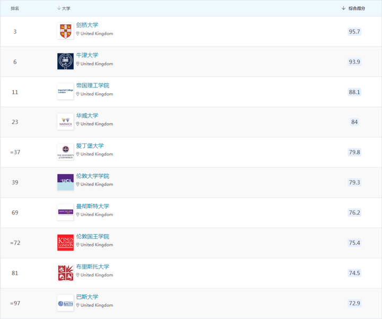Open the 曼彻斯特大学 link
This screenshot has height=319, width=382.
point(92,206)
